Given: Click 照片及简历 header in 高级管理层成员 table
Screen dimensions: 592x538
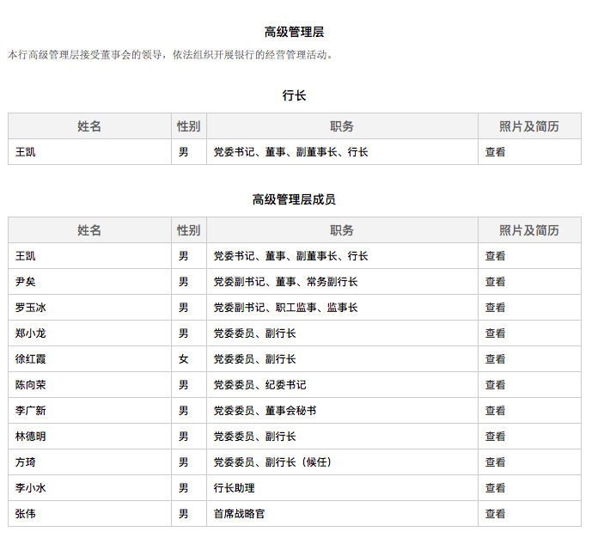Looking at the screenshot, I should (529, 230).
